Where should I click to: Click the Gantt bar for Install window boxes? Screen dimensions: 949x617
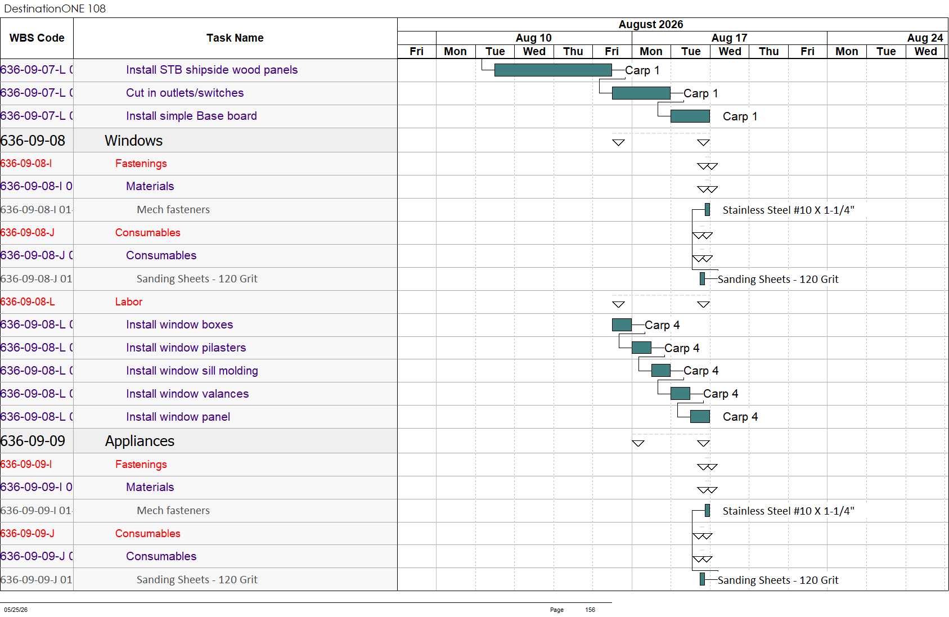pyautogui.click(x=622, y=325)
